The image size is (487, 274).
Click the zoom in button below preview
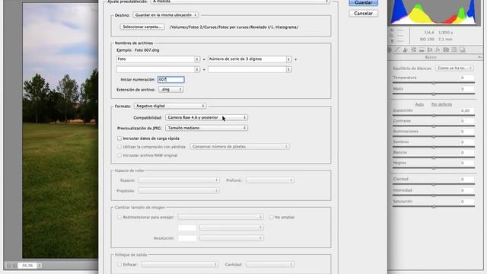pos(14,266)
